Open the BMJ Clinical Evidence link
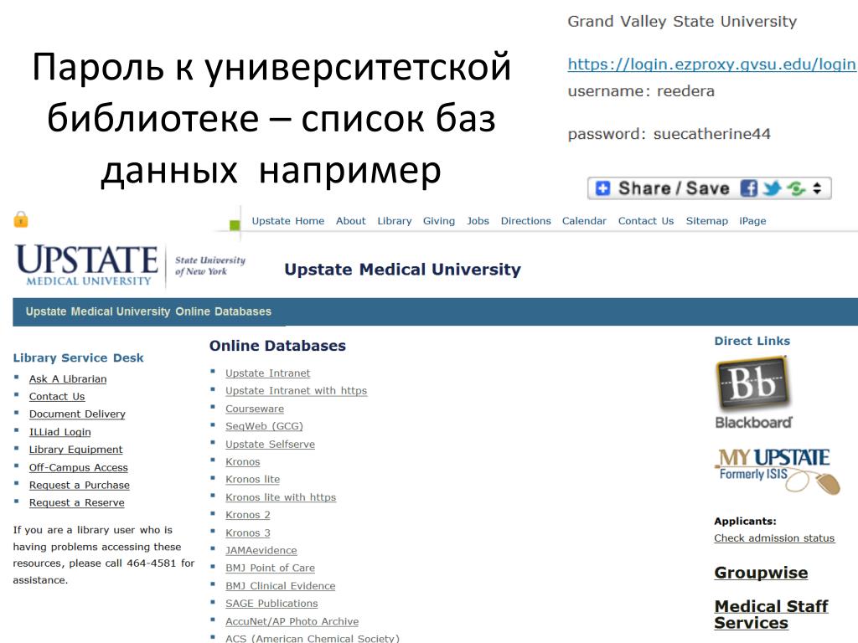 [x=280, y=585]
